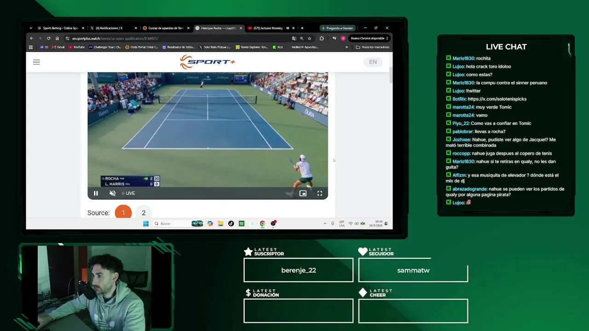The height and width of the screenshot is (331, 589).
Task: Open the Sport+ hamburger menu
Action: click(x=36, y=62)
